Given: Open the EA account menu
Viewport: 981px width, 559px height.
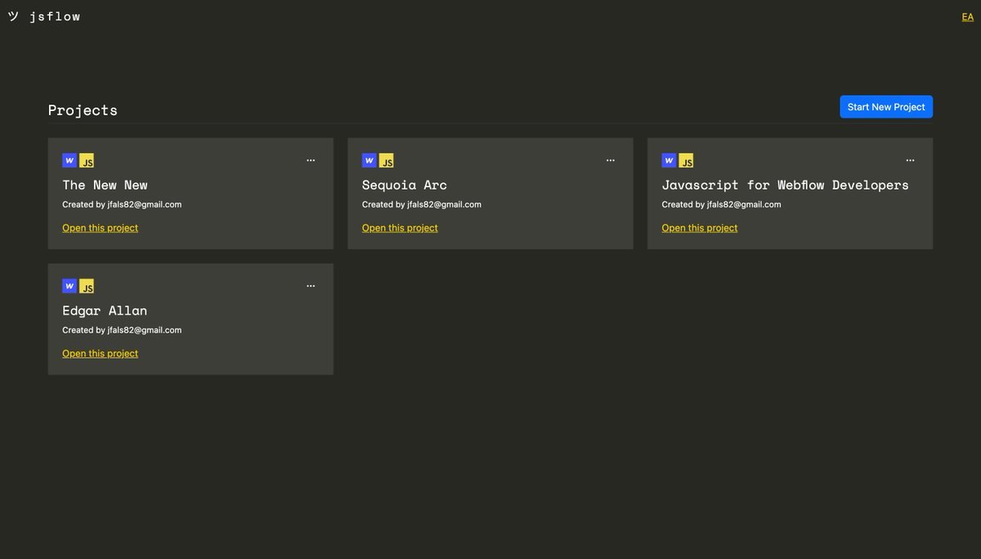Looking at the screenshot, I should [x=967, y=17].
